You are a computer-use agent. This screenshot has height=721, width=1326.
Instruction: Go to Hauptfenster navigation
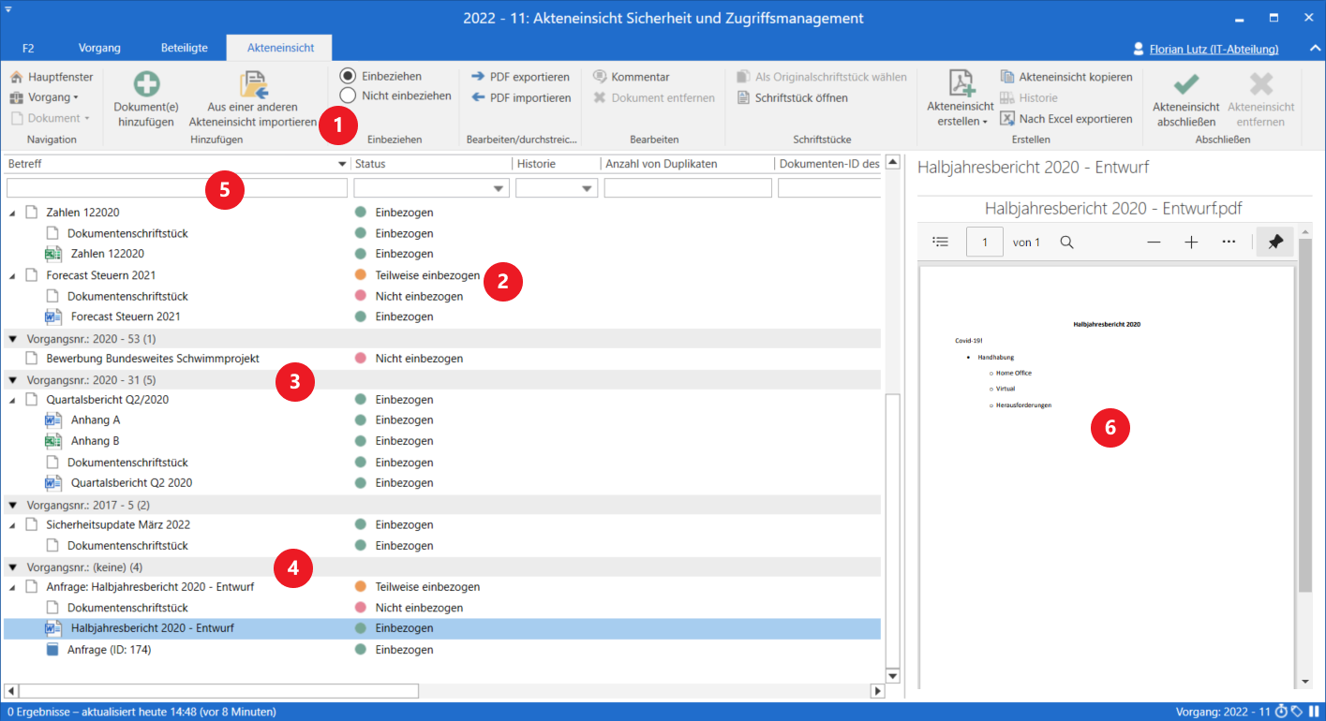[52, 77]
